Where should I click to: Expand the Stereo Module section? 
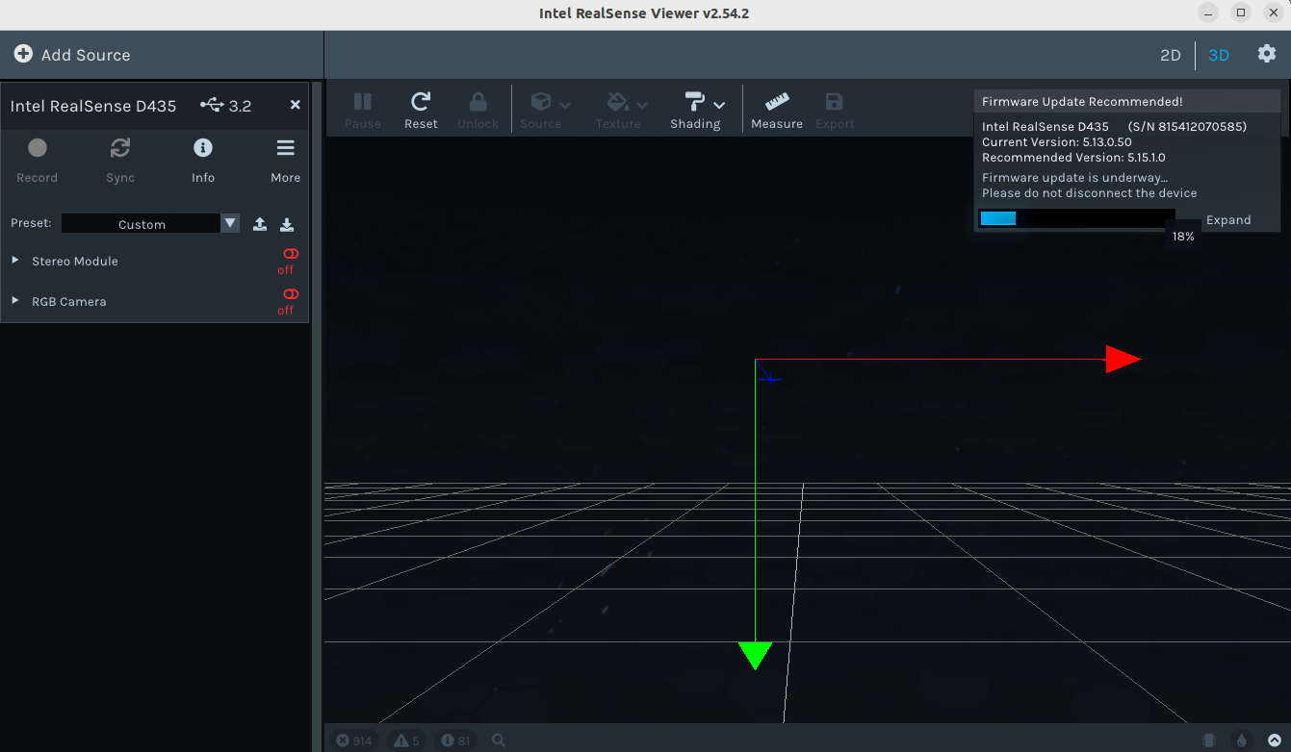coord(15,261)
